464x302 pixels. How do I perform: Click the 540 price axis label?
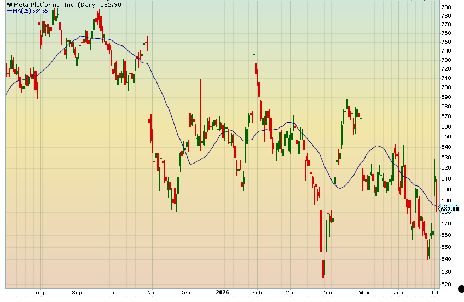446,259
